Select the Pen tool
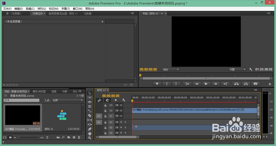 pyautogui.click(x=90, y=129)
